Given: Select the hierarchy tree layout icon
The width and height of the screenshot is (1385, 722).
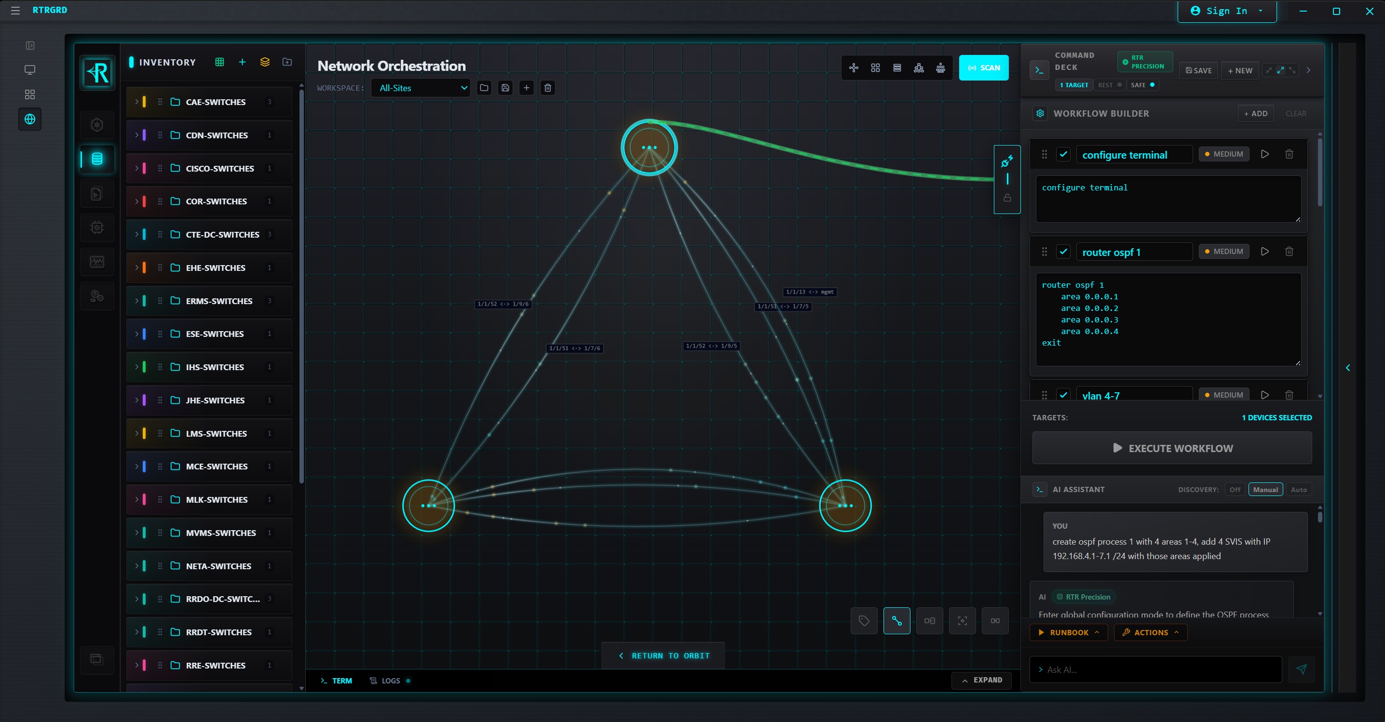Looking at the screenshot, I should tap(918, 67).
